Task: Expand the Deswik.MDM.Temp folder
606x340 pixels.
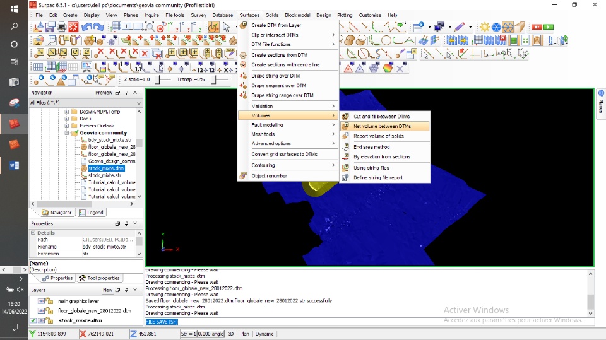Action: [x=66, y=112]
